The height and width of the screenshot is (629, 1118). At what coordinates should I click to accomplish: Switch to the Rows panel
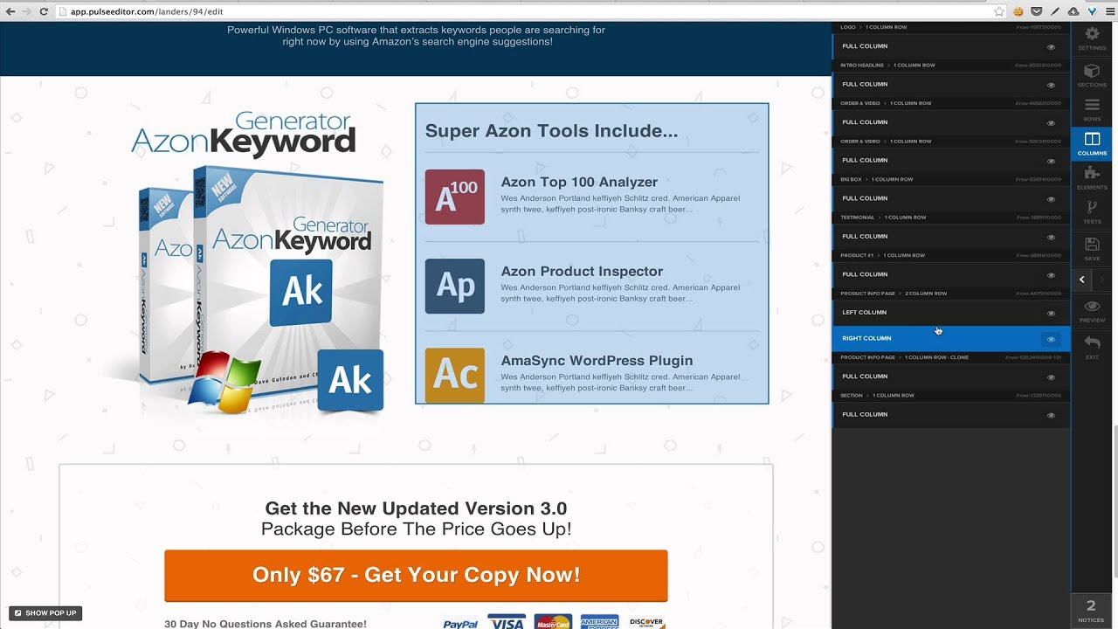click(x=1092, y=110)
